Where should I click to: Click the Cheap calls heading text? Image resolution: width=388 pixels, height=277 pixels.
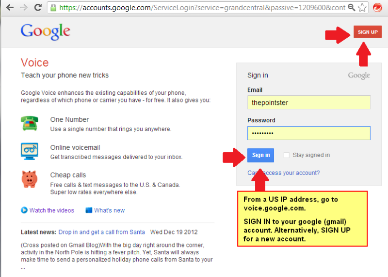click(x=68, y=175)
